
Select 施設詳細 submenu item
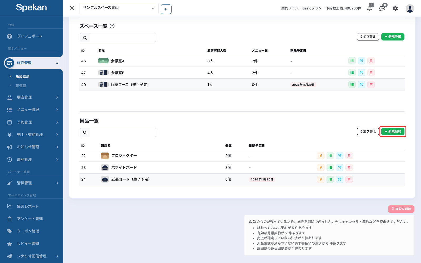(x=23, y=77)
